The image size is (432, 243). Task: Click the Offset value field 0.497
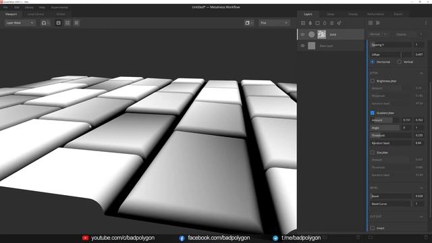click(x=418, y=55)
